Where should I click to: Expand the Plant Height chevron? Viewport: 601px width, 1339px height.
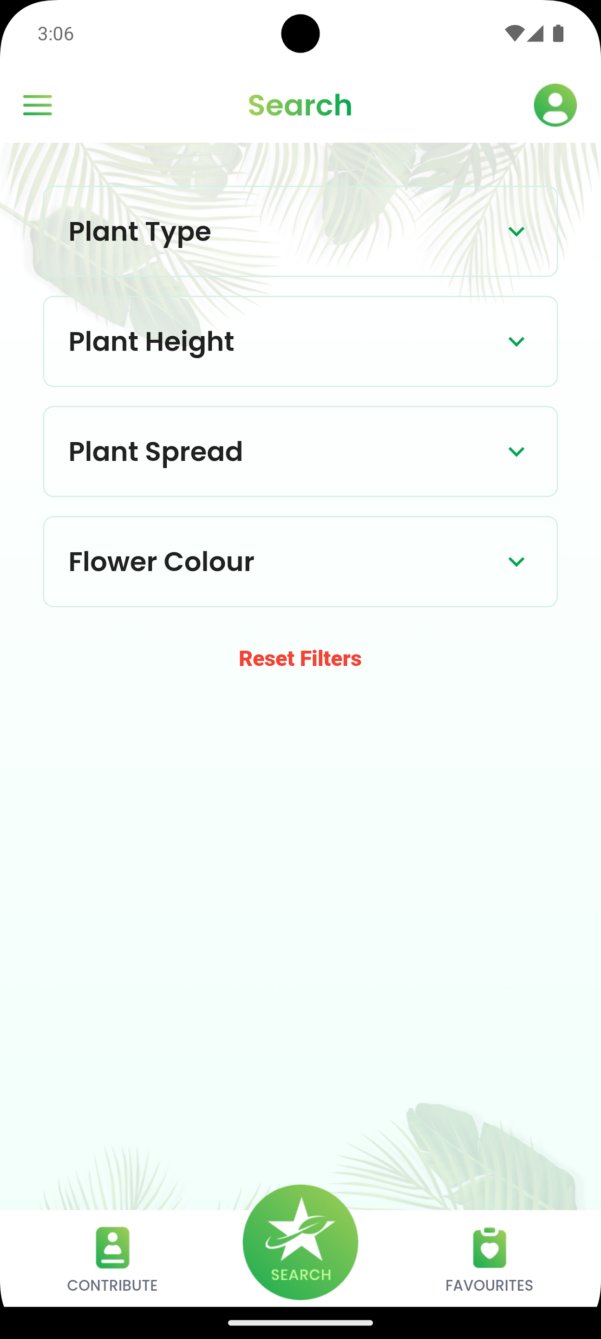click(x=516, y=342)
